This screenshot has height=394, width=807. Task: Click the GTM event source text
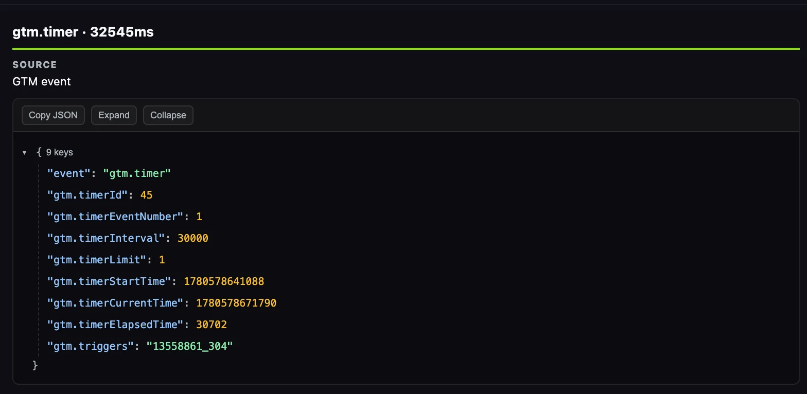coord(42,81)
